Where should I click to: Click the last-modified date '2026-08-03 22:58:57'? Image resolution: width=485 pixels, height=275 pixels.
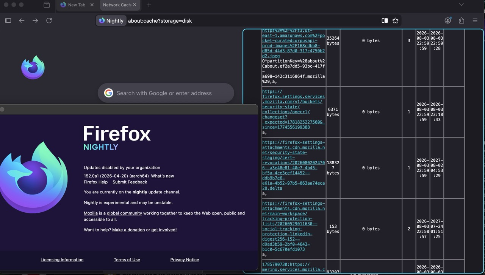coord(422,229)
